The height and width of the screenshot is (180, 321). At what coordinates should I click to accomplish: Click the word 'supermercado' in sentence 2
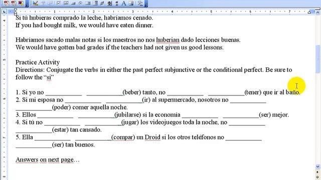(x=177, y=100)
